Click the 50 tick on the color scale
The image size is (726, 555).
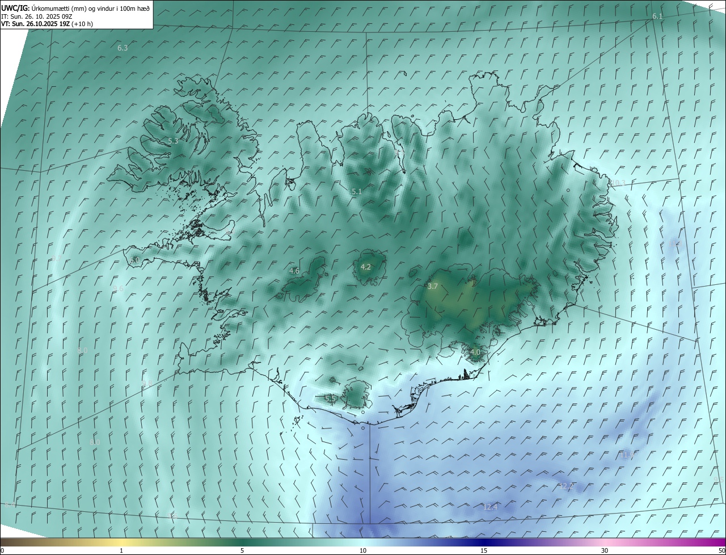pos(721,551)
